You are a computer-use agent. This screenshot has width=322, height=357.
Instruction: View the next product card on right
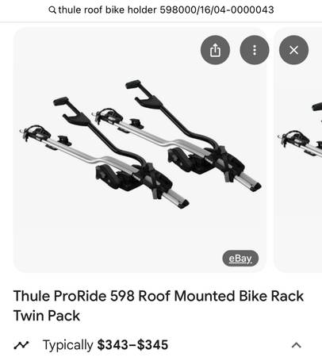[298, 150]
